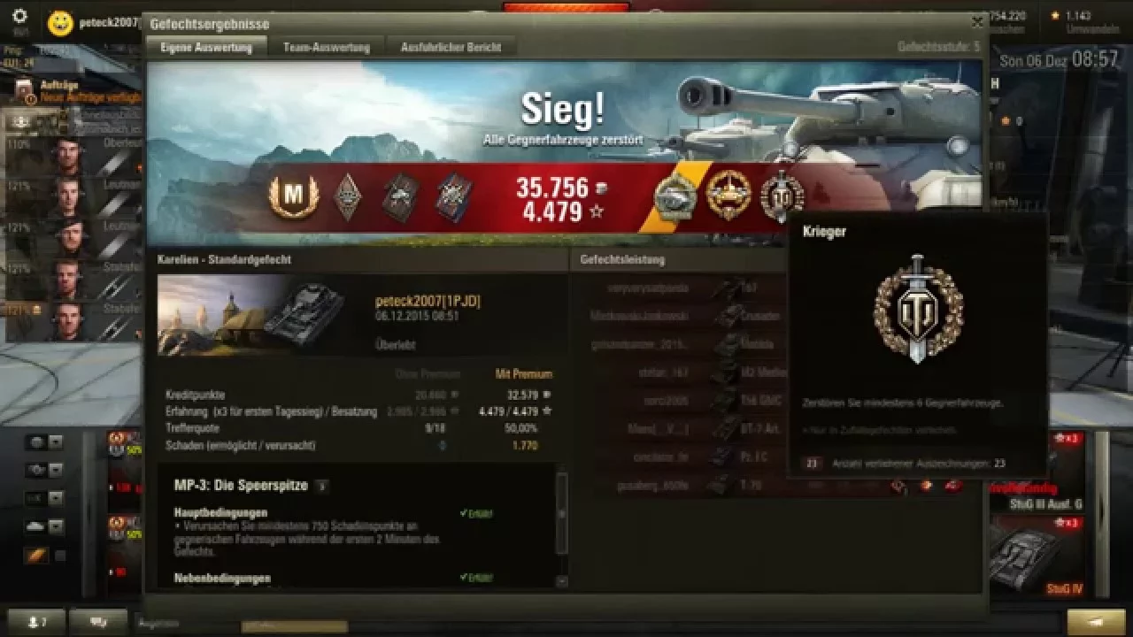Viewport: 1133px width, 637px height.
Task: Open the Ausführlicher Bericht tab
Action: click(451, 48)
